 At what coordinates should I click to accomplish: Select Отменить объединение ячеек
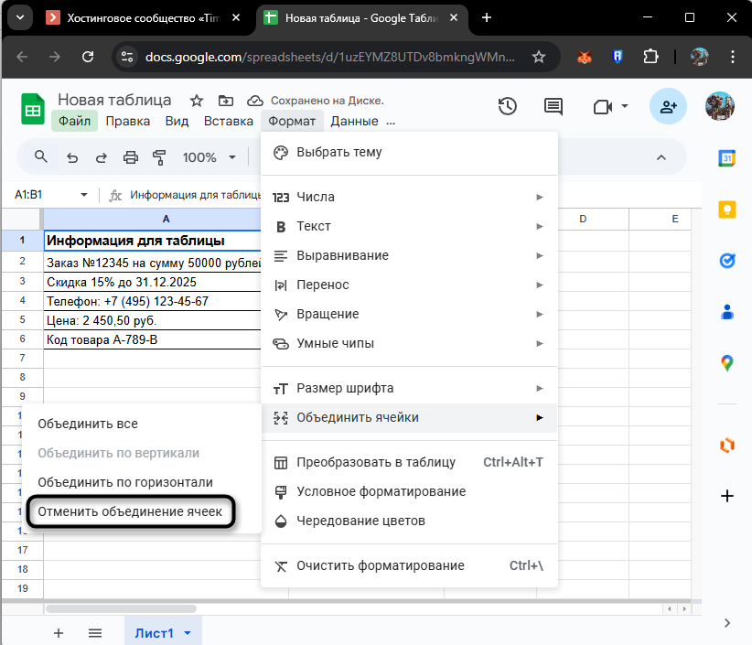[x=130, y=512]
